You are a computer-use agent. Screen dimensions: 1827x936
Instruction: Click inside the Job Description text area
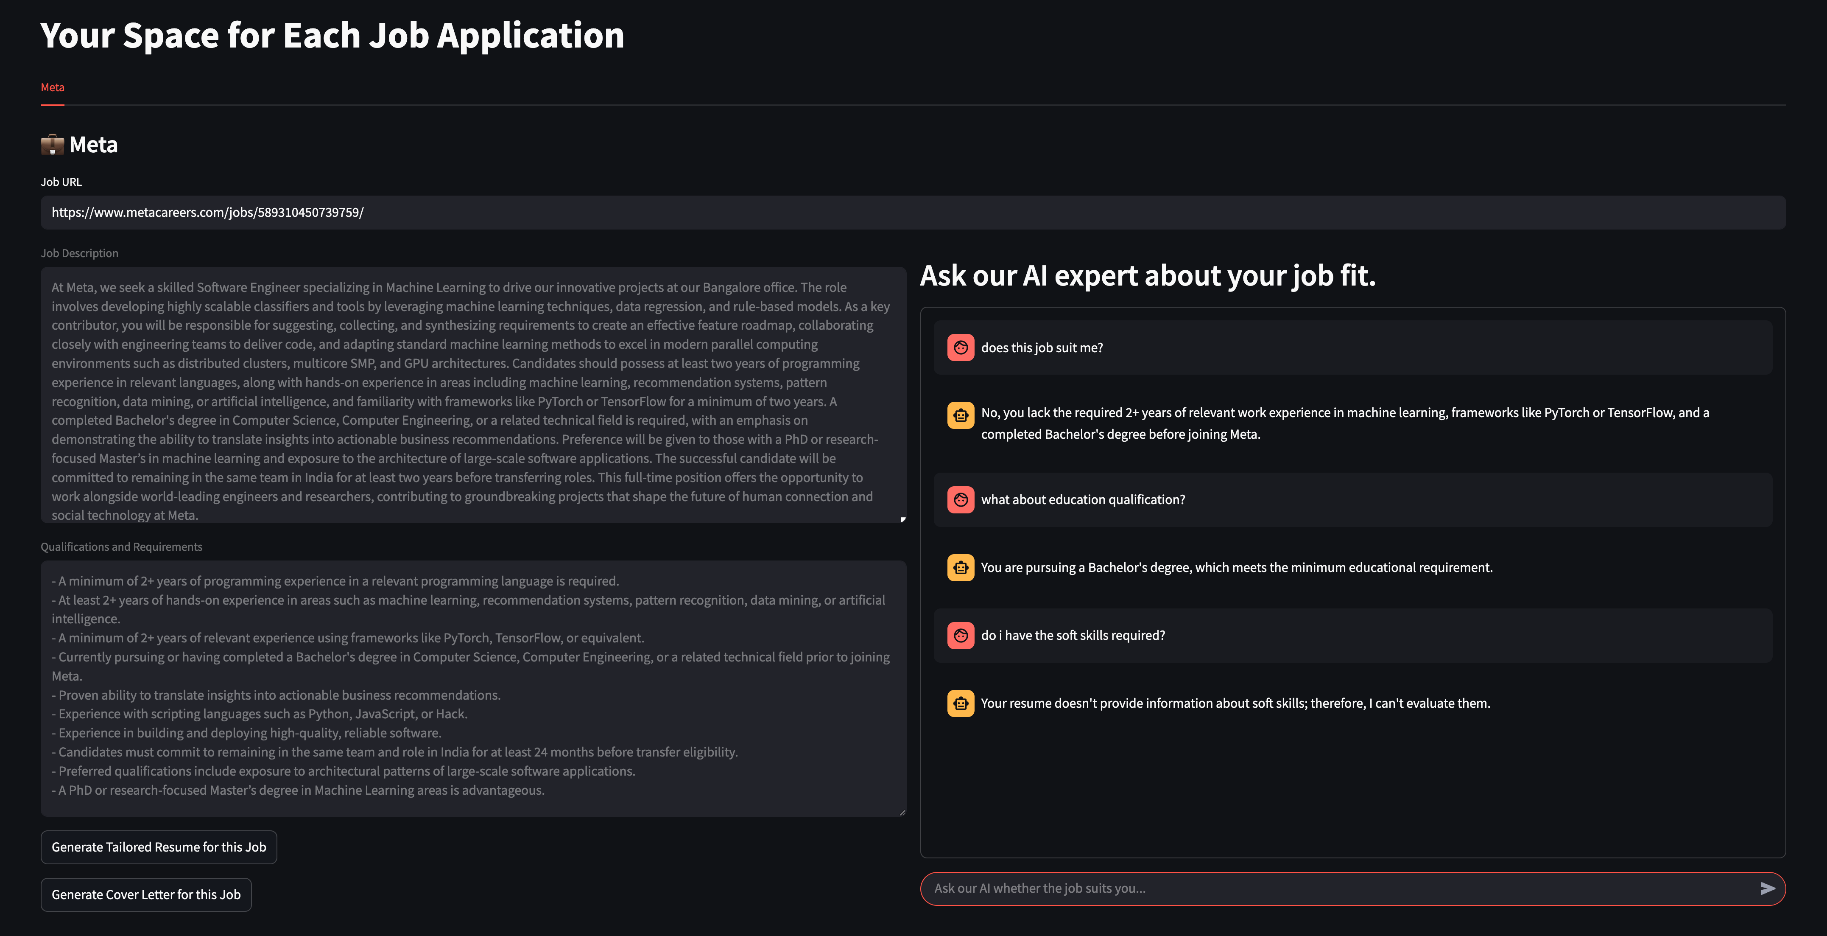(x=473, y=395)
